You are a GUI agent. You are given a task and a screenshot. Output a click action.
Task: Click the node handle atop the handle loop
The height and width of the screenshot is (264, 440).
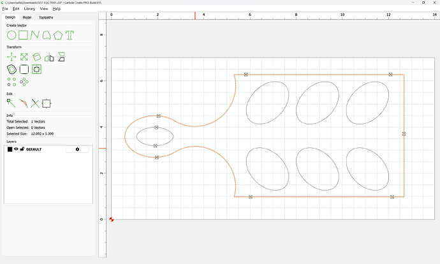pos(159,116)
